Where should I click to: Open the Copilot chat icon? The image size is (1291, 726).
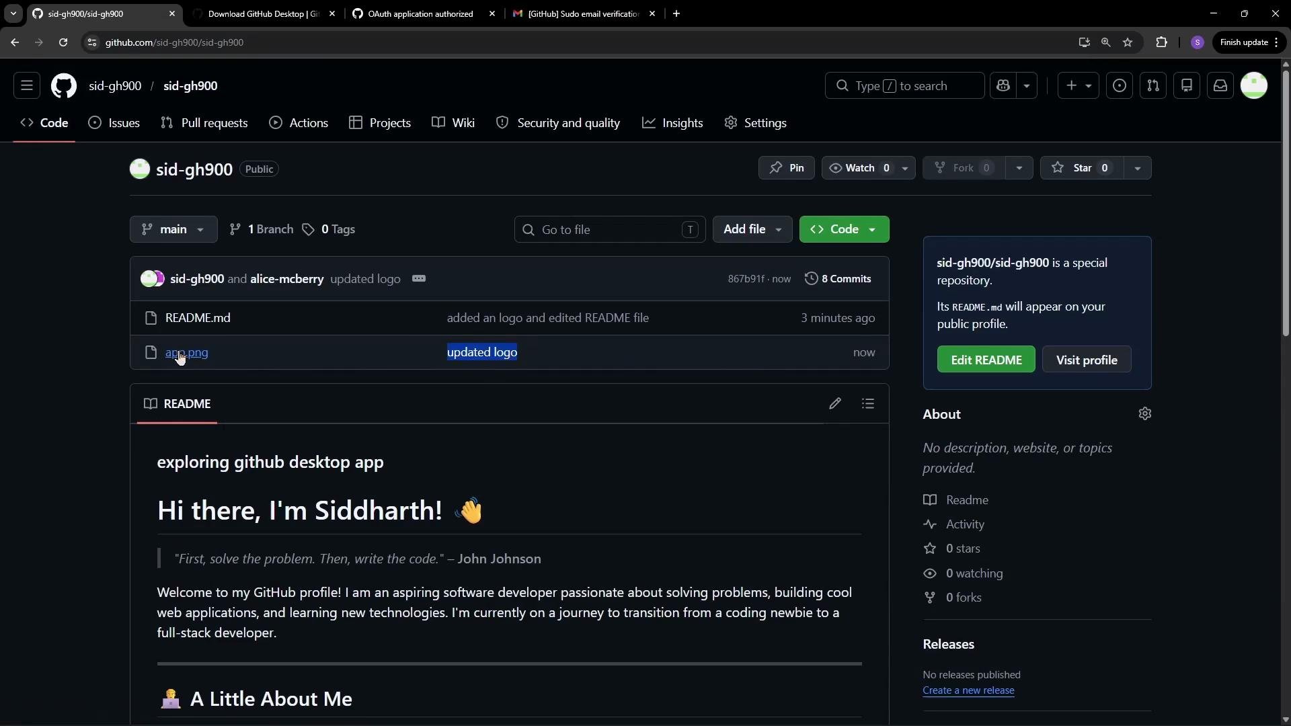(x=1003, y=85)
